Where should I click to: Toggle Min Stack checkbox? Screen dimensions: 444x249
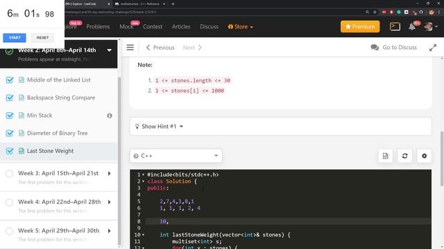click(10, 116)
